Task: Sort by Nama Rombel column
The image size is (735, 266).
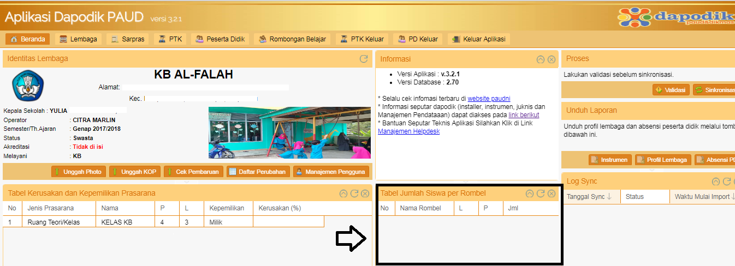Action: click(424, 208)
